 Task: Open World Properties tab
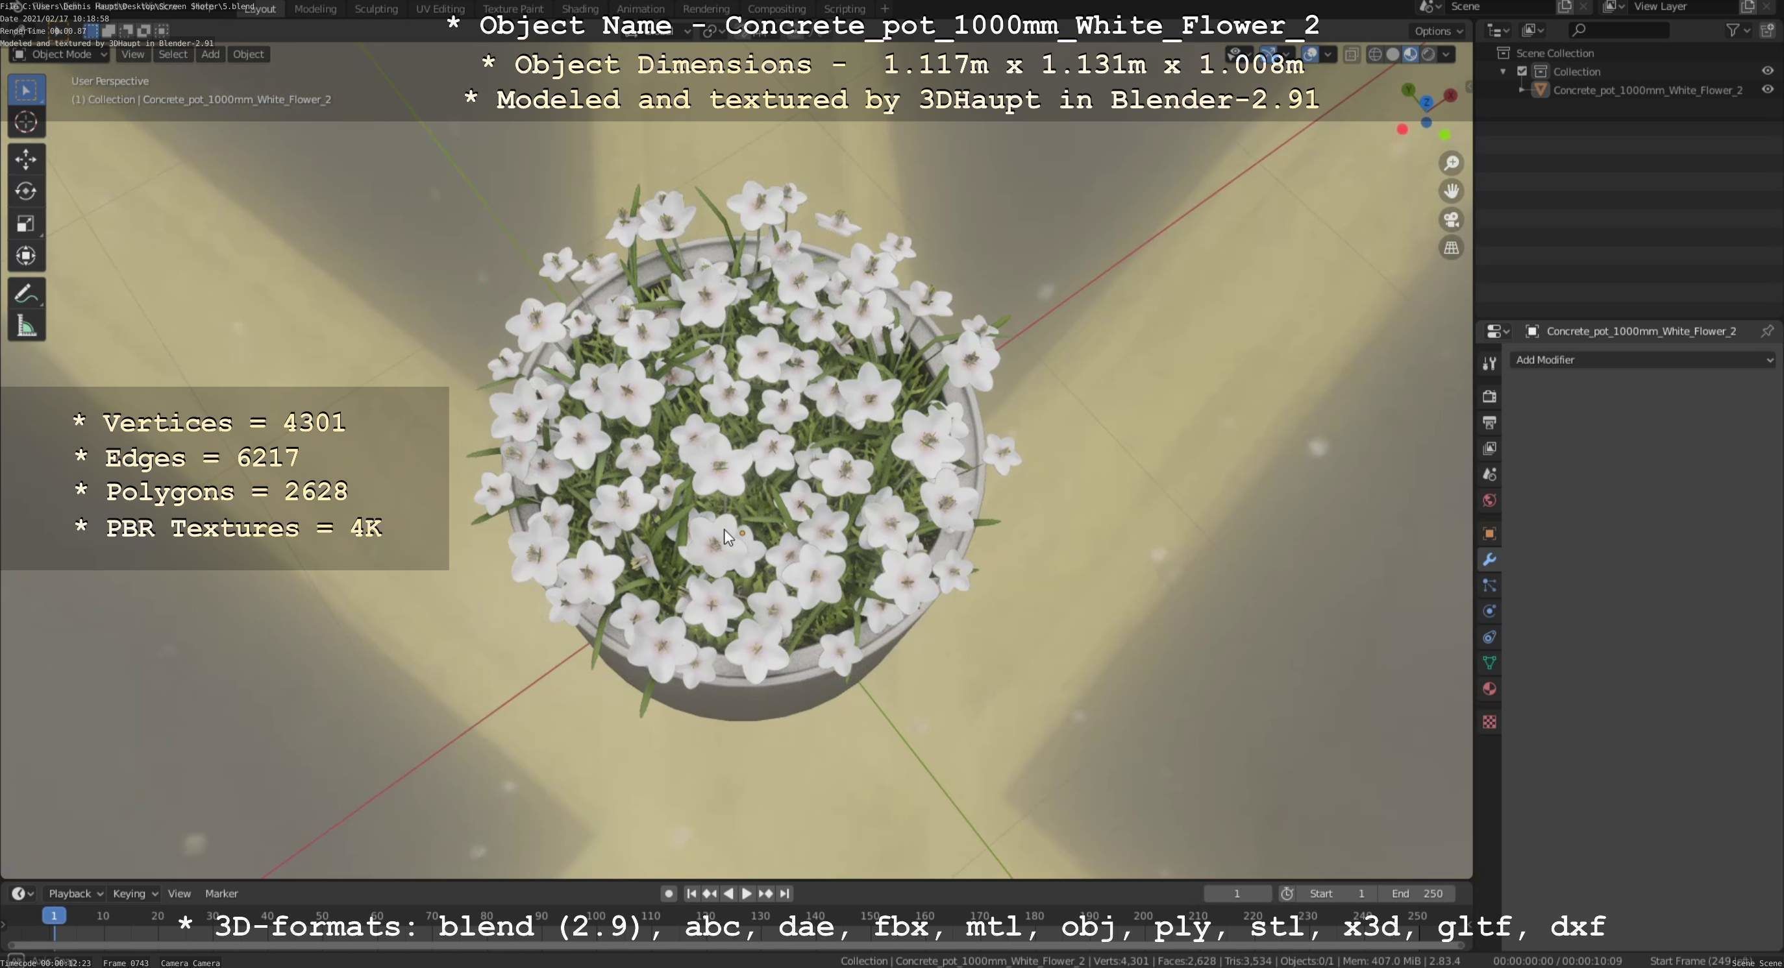[1489, 500]
